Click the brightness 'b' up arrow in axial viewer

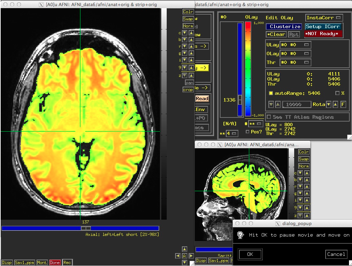coord(191,40)
